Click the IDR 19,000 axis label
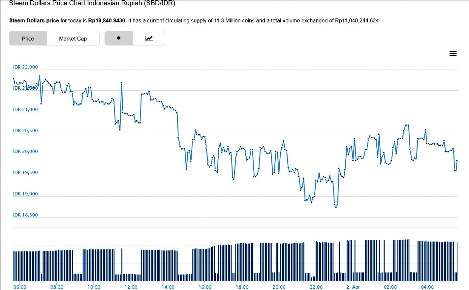This screenshot has height=290, width=469. [25, 194]
